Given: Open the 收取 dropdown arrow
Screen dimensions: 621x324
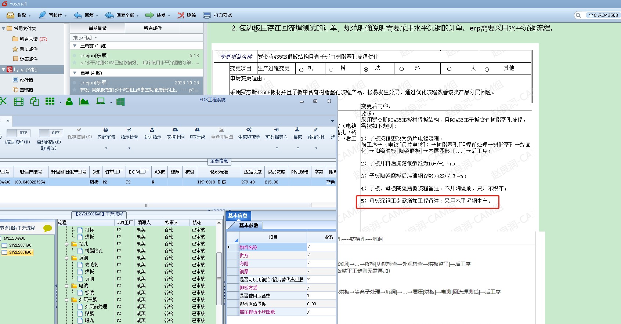Looking at the screenshot, I should click(29, 15).
